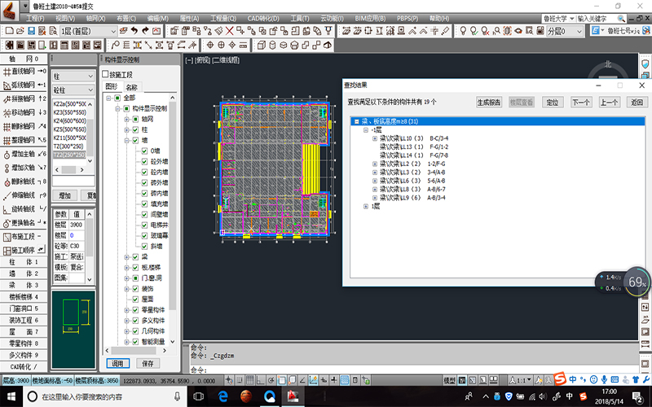This screenshot has height=407, width=652.
Task: Click the blue save disk icon
Action: coord(31,31)
